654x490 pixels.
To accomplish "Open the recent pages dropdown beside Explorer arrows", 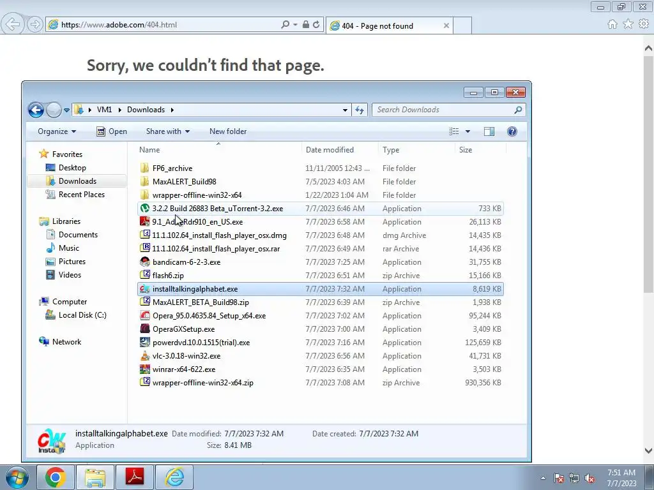I will (x=66, y=110).
